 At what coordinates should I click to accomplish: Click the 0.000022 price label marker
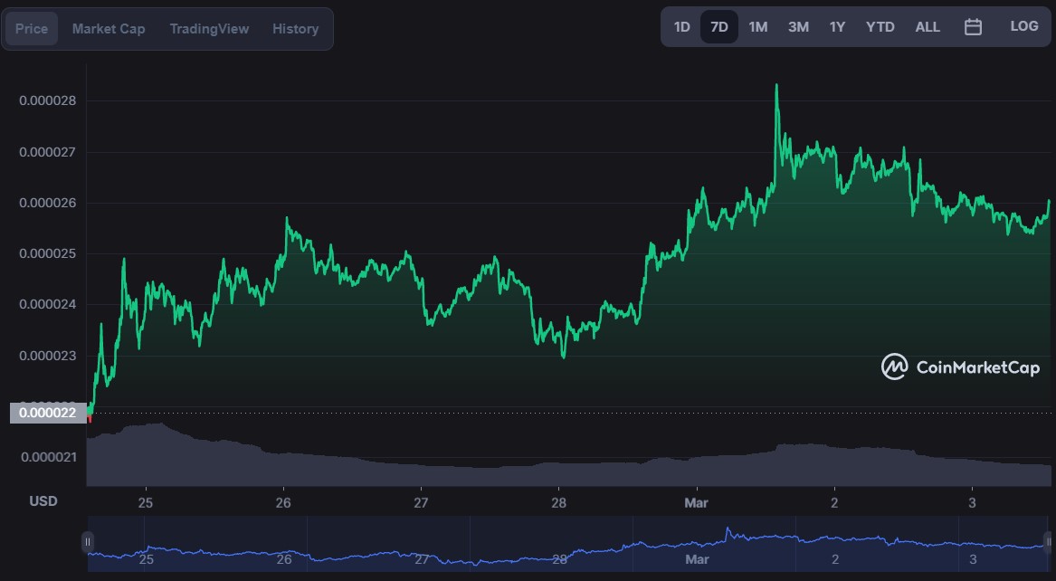(x=49, y=414)
